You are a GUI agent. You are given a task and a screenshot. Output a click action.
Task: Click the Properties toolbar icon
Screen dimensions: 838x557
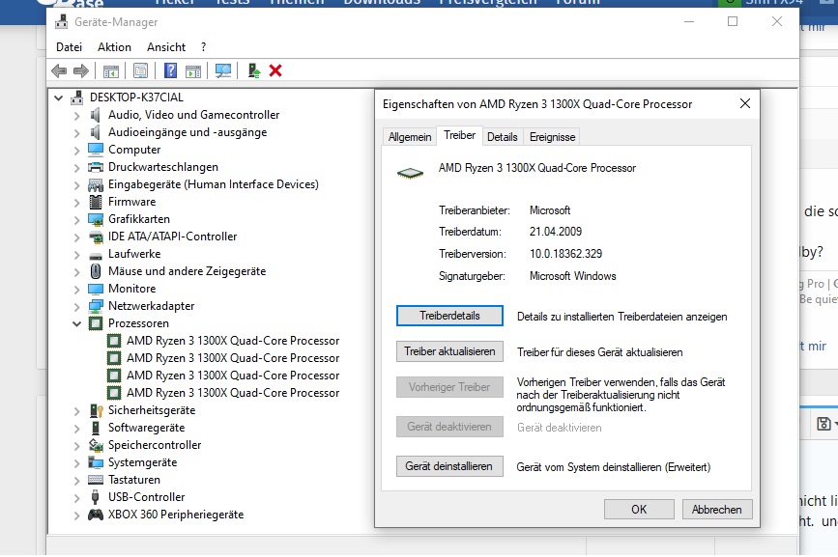tap(140, 70)
